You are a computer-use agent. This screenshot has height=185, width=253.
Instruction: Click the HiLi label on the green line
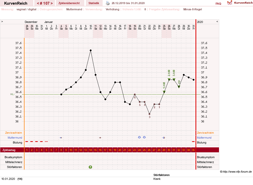[x=12, y=94]
